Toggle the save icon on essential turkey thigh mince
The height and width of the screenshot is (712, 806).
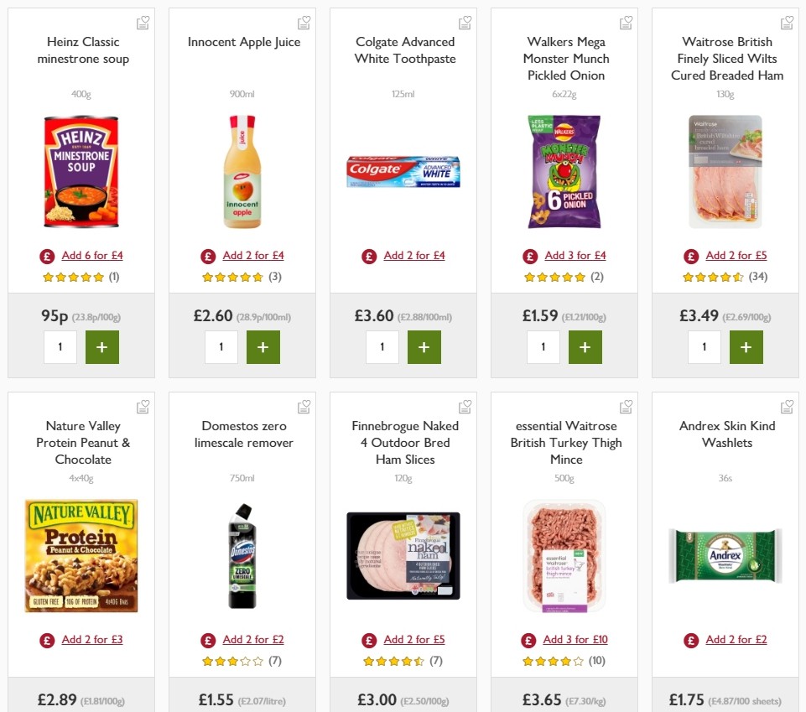point(626,406)
